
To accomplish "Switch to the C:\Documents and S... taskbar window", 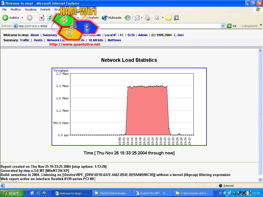I will pyautogui.click(x=193, y=193).
